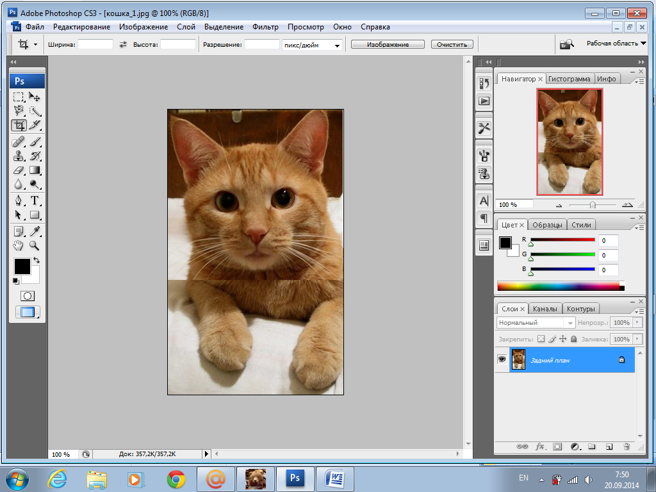Adjust the Navigator zoom slider

(x=593, y=204)
